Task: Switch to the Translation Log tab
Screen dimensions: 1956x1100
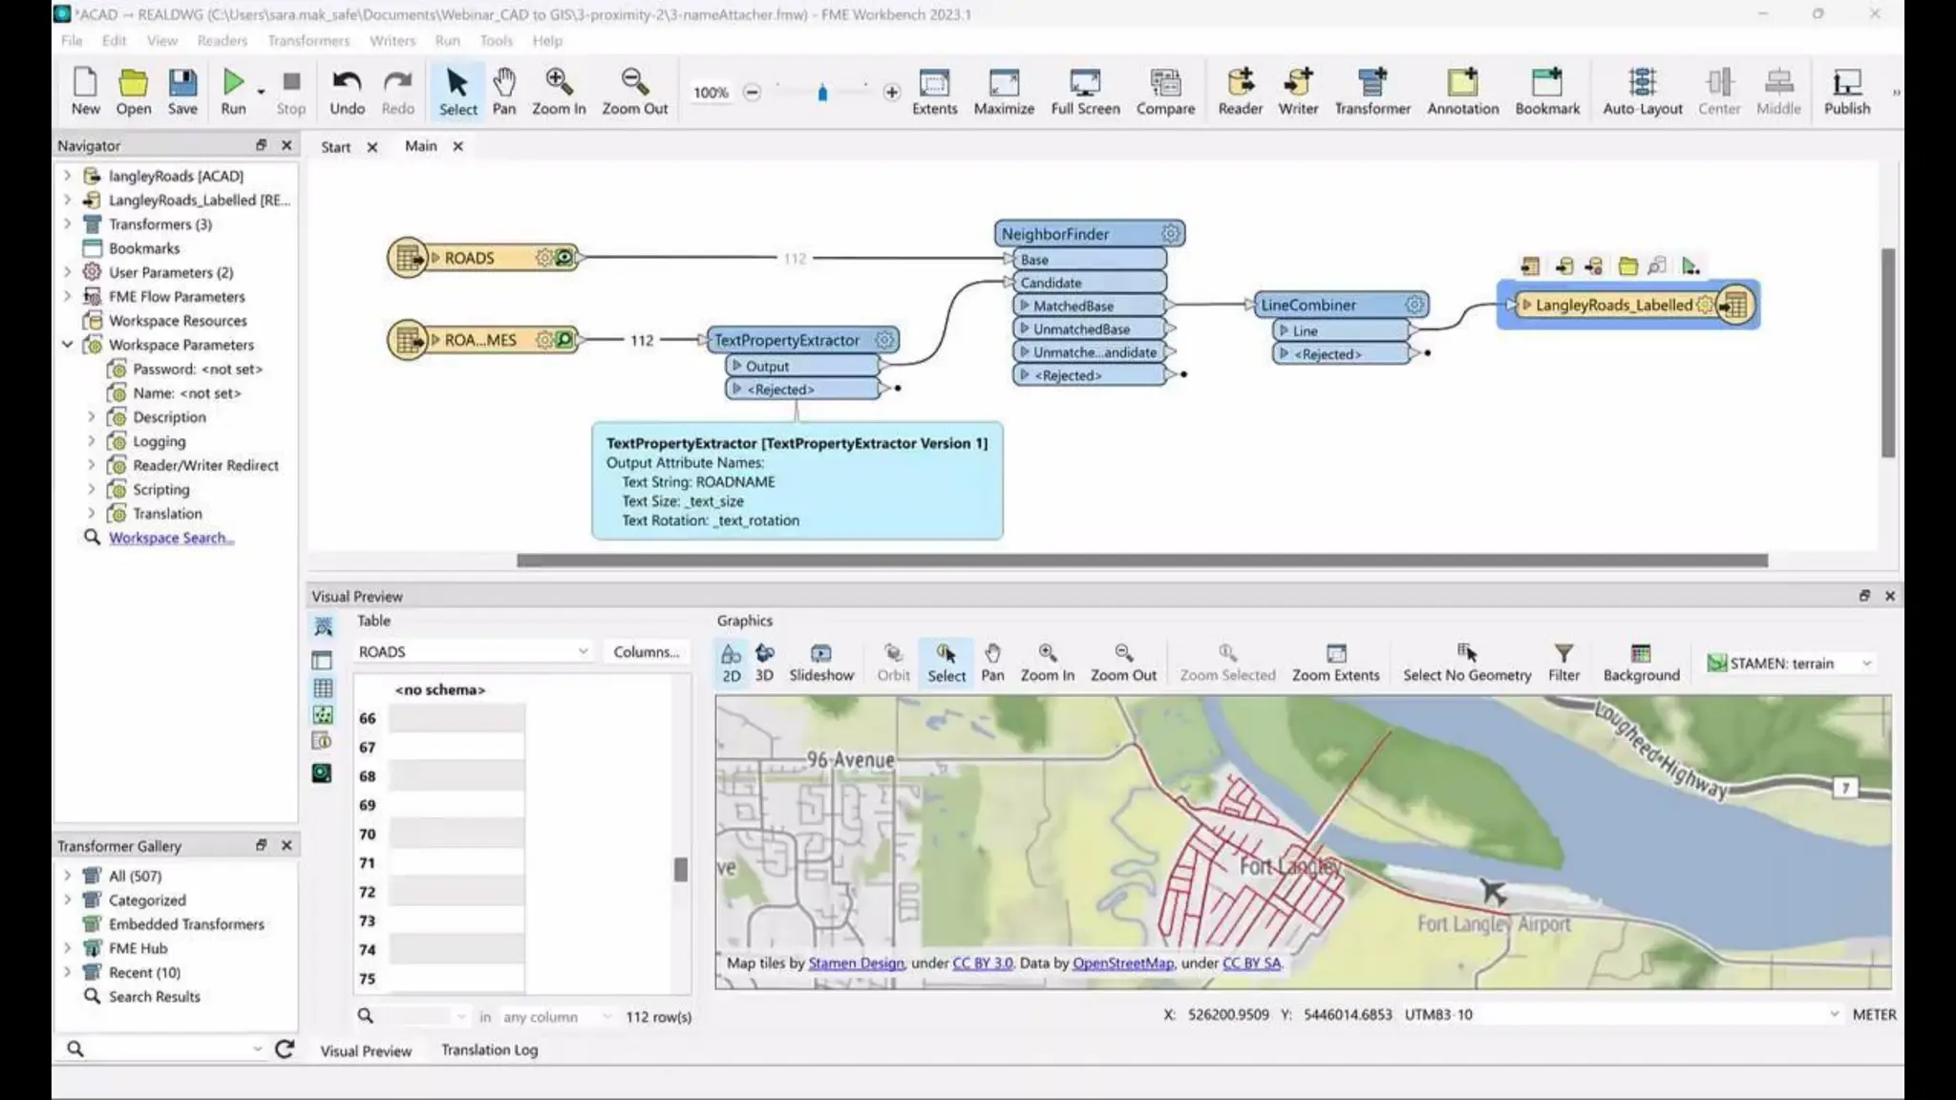Action: click(489, 1049)
